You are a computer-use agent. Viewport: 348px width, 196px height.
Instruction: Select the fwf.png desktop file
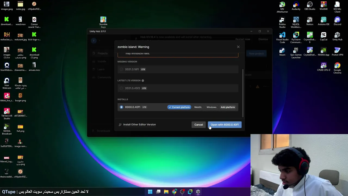tap(20, 128)
